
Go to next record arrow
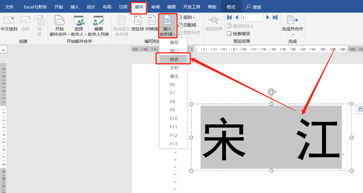268,17
